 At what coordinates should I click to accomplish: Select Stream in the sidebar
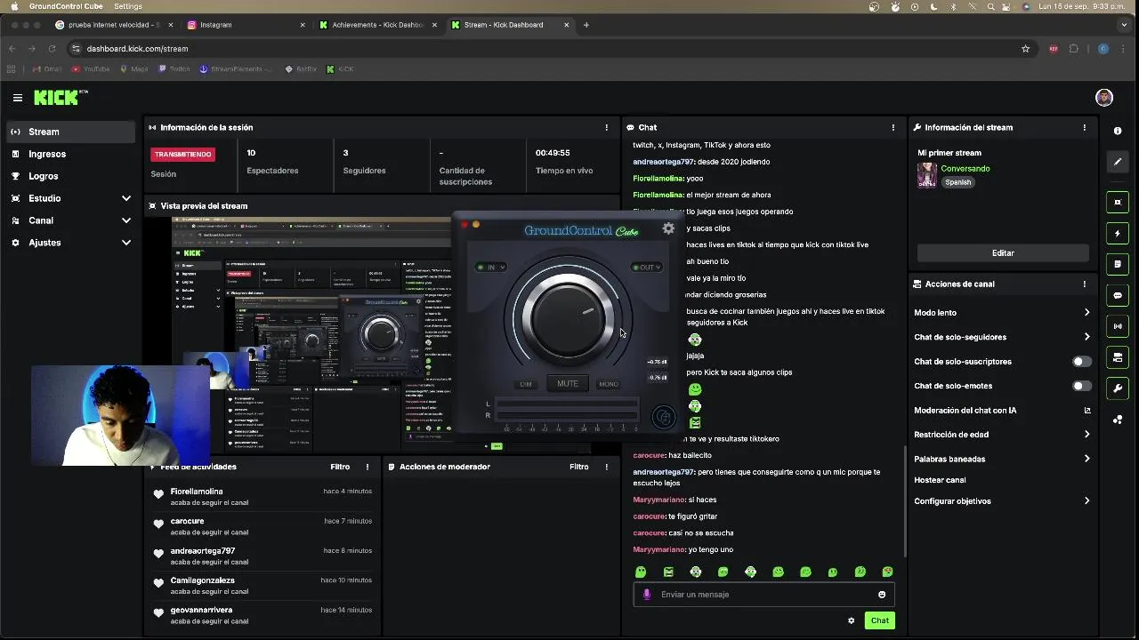pos(71,132)
